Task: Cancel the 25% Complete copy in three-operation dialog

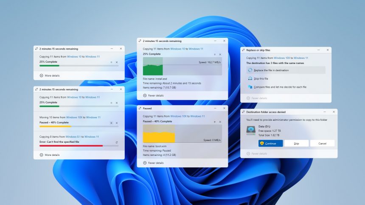Action: tap(117, 103)
